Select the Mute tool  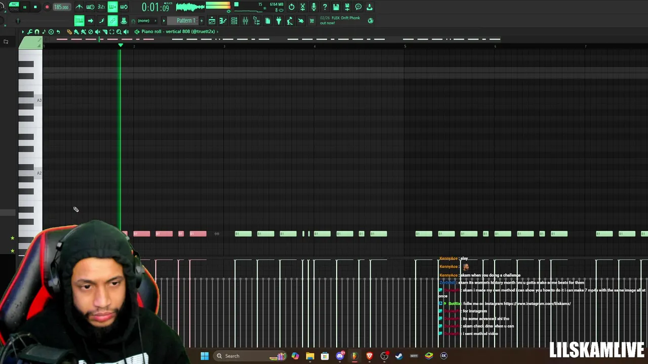98,32
